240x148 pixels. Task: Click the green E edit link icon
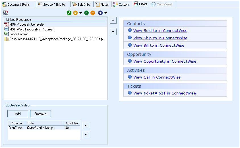point(86,13)
